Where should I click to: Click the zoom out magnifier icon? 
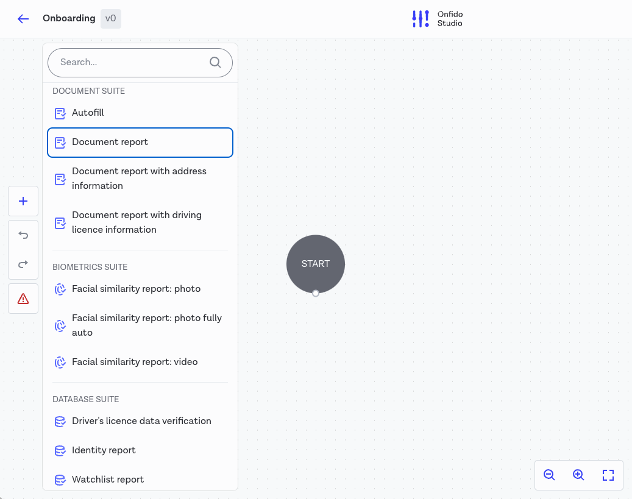(549, 475)
